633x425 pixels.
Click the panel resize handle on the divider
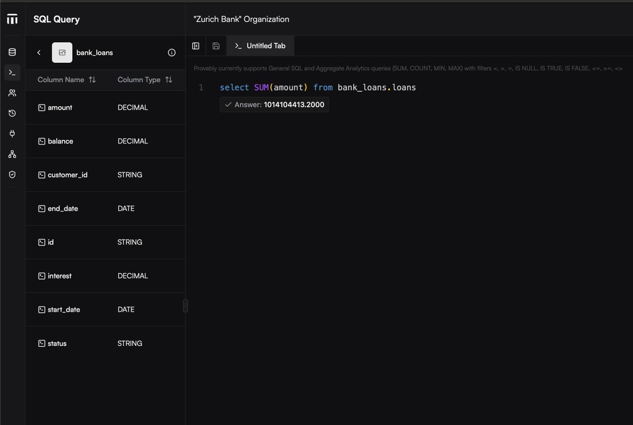[185, 306]
